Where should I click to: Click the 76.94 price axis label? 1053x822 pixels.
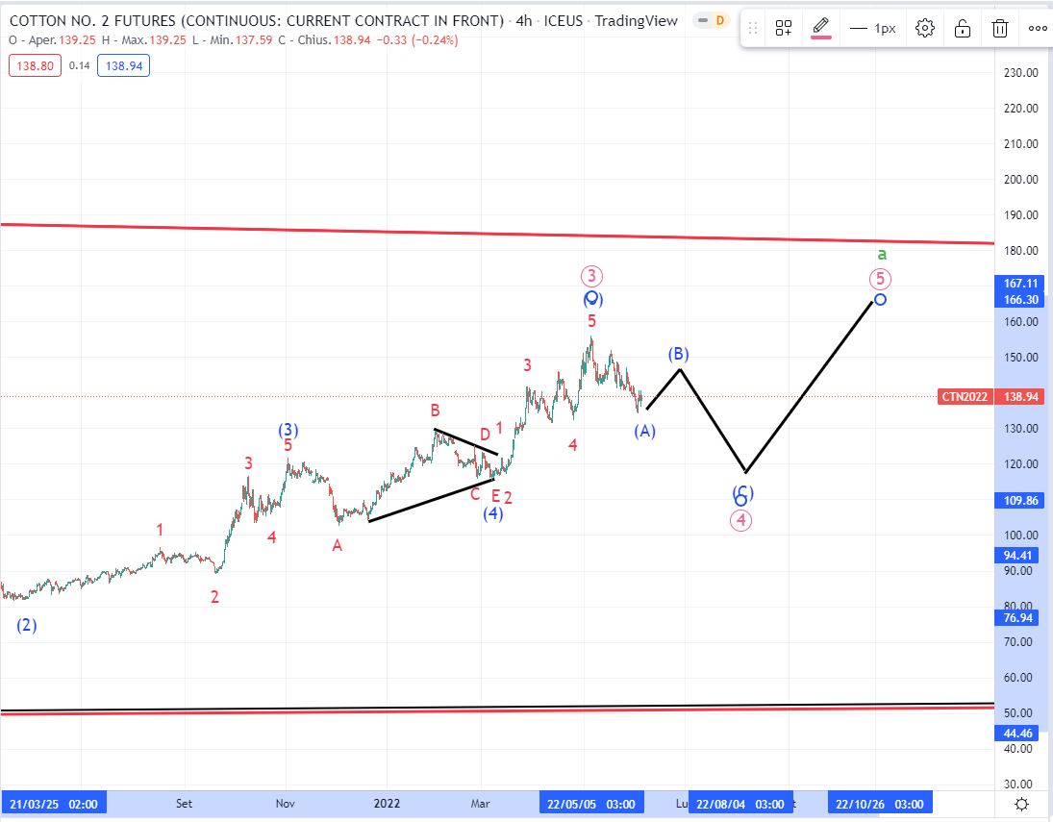pyautogui.click(x=1016, y=618)
